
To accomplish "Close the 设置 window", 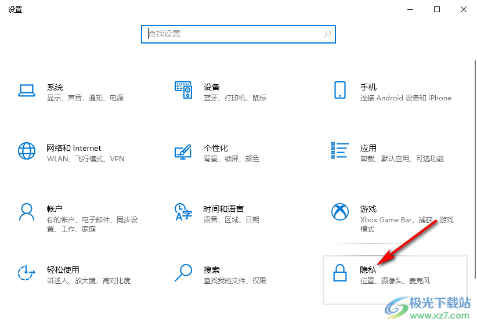I will 463,9.
